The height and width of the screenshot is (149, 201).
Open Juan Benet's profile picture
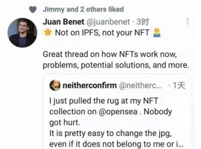23,33
